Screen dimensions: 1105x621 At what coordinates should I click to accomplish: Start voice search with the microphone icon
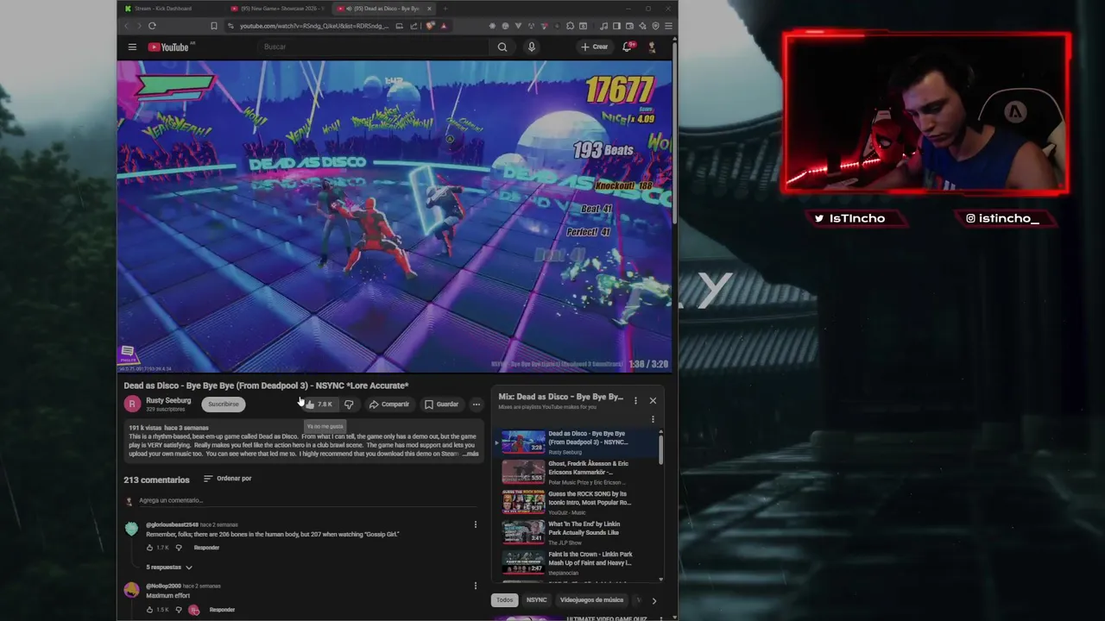tap(532, 47)
